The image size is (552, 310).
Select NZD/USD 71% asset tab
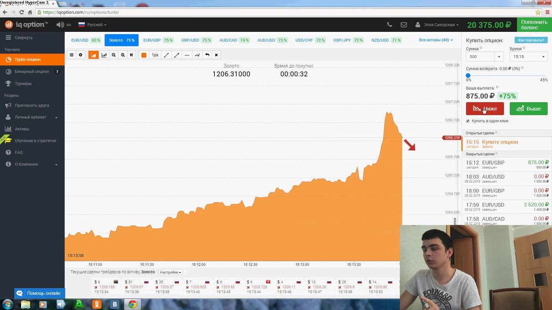click(x=386, y=40)
